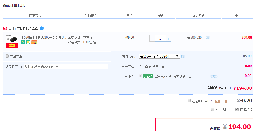Check the 找人代付 checkbox

[213, 109]
